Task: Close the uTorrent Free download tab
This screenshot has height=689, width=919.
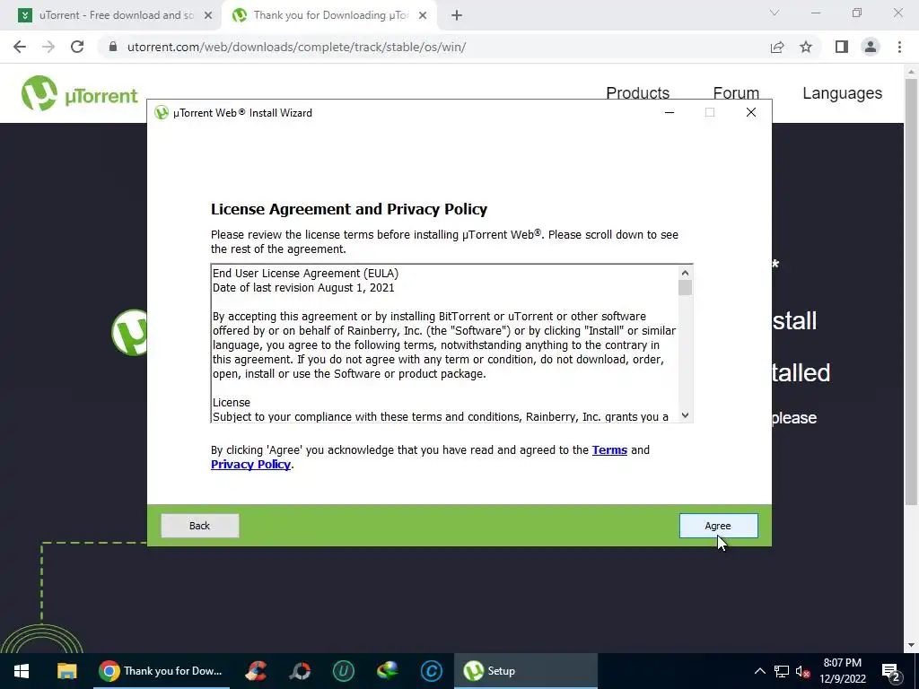Action: (208, 16)
